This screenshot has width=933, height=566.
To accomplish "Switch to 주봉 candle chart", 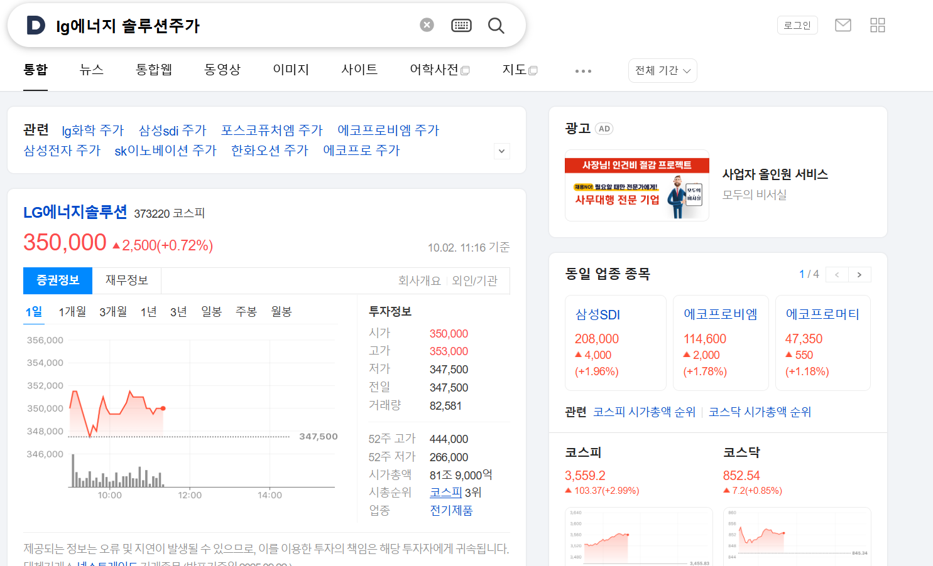I will [x=246, y=312].
